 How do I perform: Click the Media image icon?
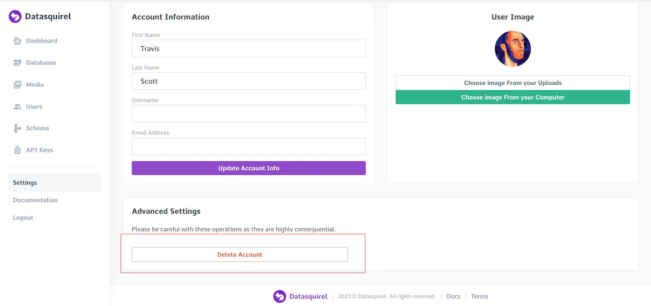[18, 85]
